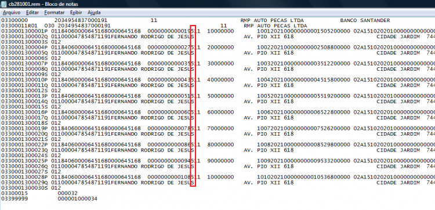Click the segment code 0330001300019P
435x210 pixels.
[25, 128]
